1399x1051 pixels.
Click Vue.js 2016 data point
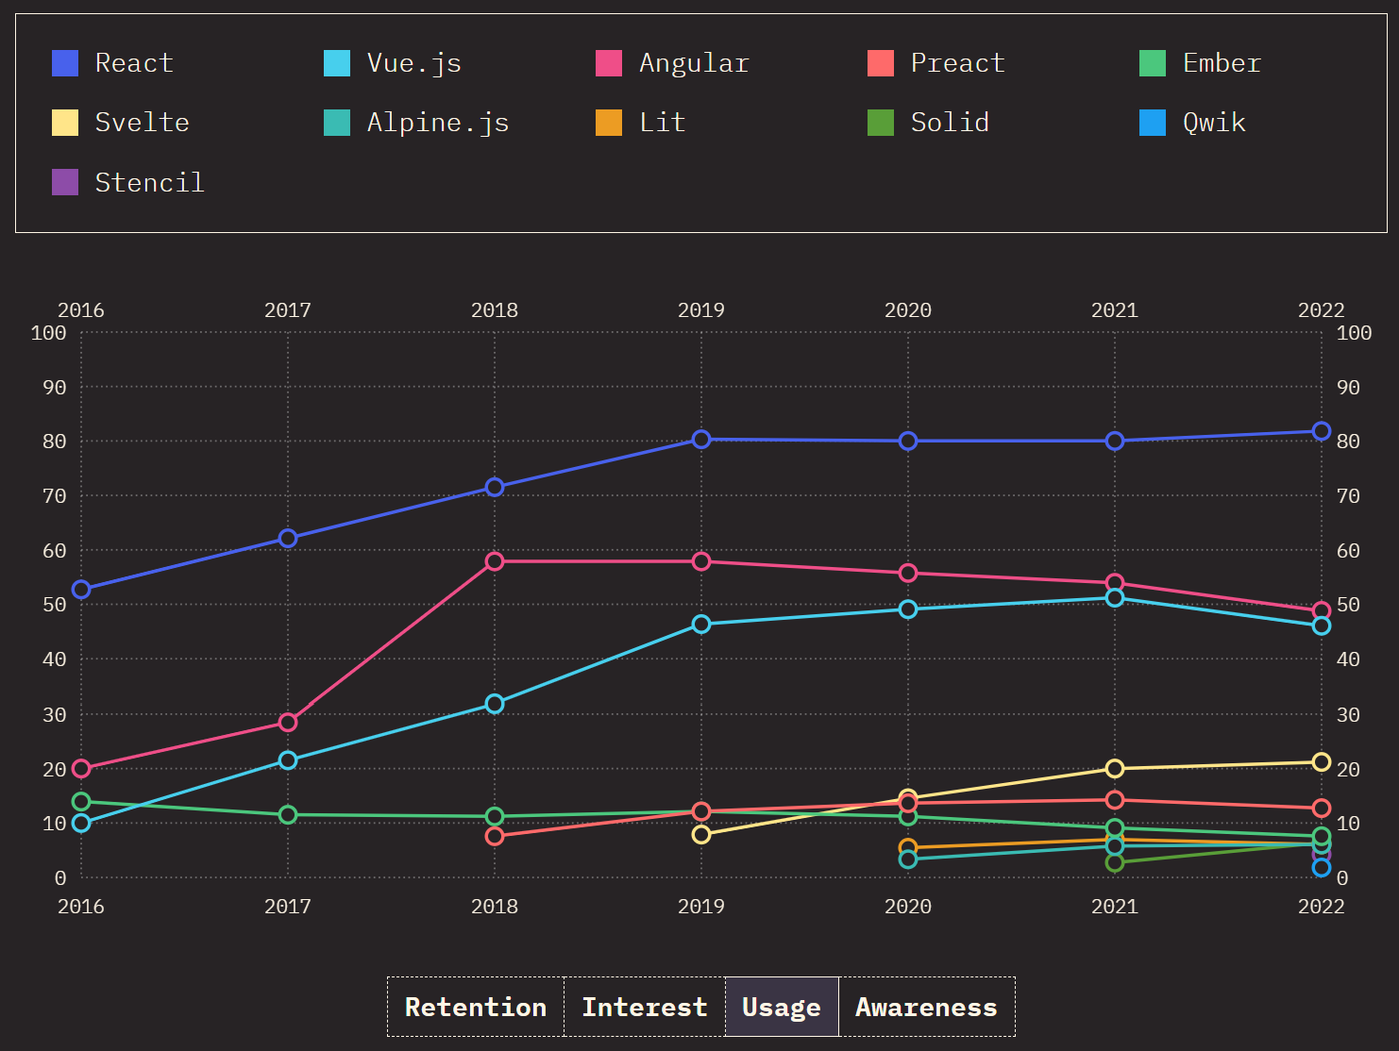point(81,824)
